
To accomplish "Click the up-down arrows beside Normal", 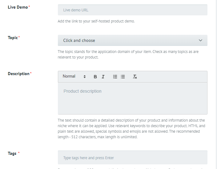I will [85, 77].
